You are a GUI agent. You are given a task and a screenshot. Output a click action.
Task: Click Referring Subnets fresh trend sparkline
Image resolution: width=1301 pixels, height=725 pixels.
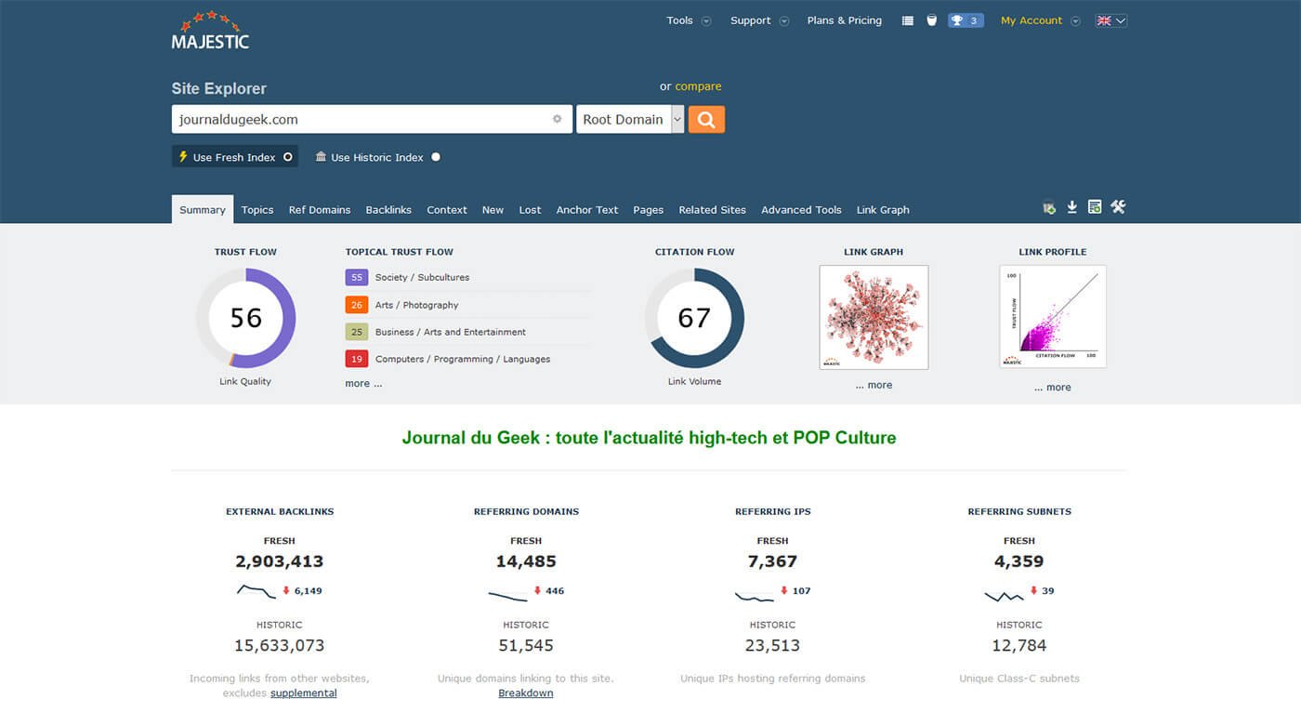click(1004, 595)
